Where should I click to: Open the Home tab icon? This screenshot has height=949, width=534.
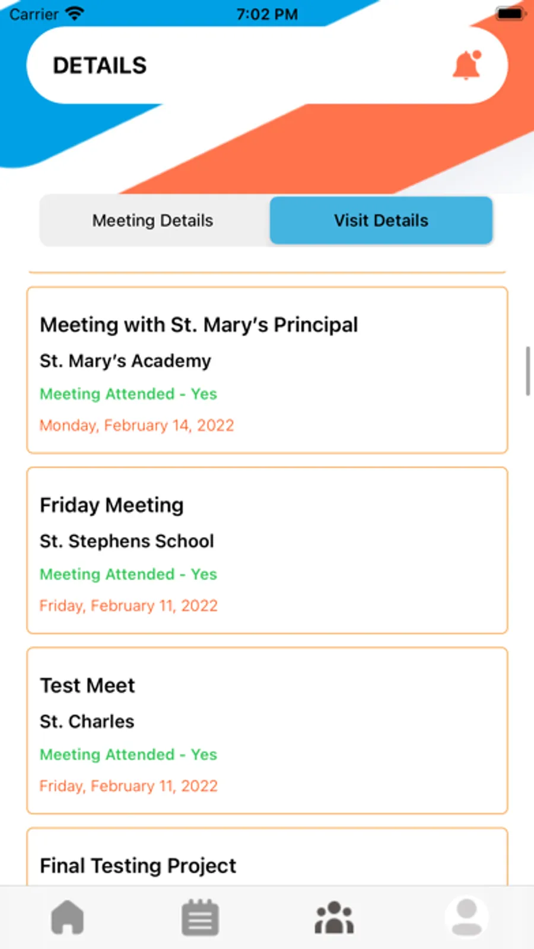click(68, 917)
